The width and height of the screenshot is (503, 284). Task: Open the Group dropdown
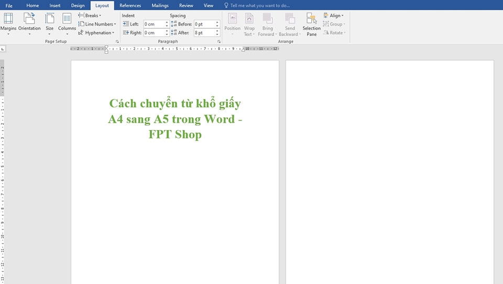(334, 24)
